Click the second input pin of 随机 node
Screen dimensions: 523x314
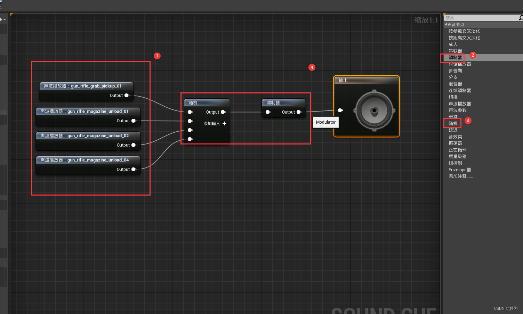(190, 121)
